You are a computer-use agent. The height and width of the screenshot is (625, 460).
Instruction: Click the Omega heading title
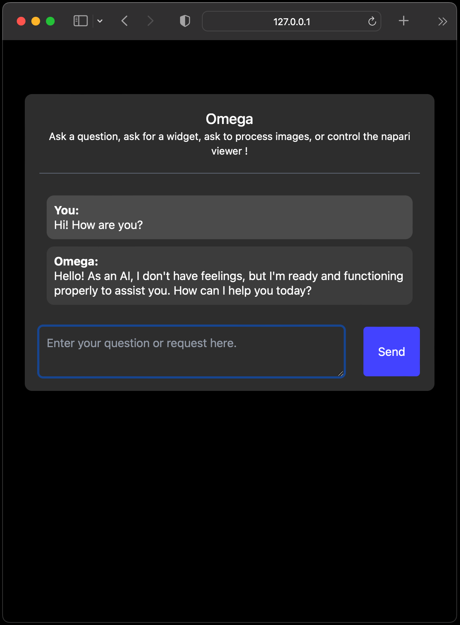[229, 119]
